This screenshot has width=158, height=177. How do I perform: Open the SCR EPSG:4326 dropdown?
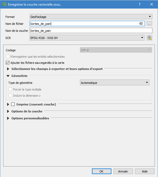click(x=87, y=38)
